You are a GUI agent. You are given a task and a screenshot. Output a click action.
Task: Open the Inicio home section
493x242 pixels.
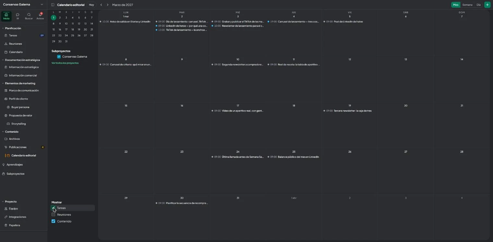6,16
